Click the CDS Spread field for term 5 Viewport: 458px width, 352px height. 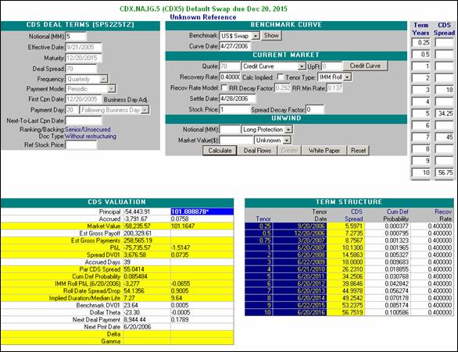(444, 113)
